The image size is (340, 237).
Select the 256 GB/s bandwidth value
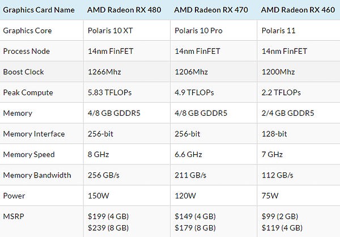pos(104,175)
